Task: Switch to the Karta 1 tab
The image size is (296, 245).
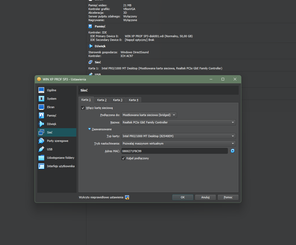Action: (x=86, y=100)
